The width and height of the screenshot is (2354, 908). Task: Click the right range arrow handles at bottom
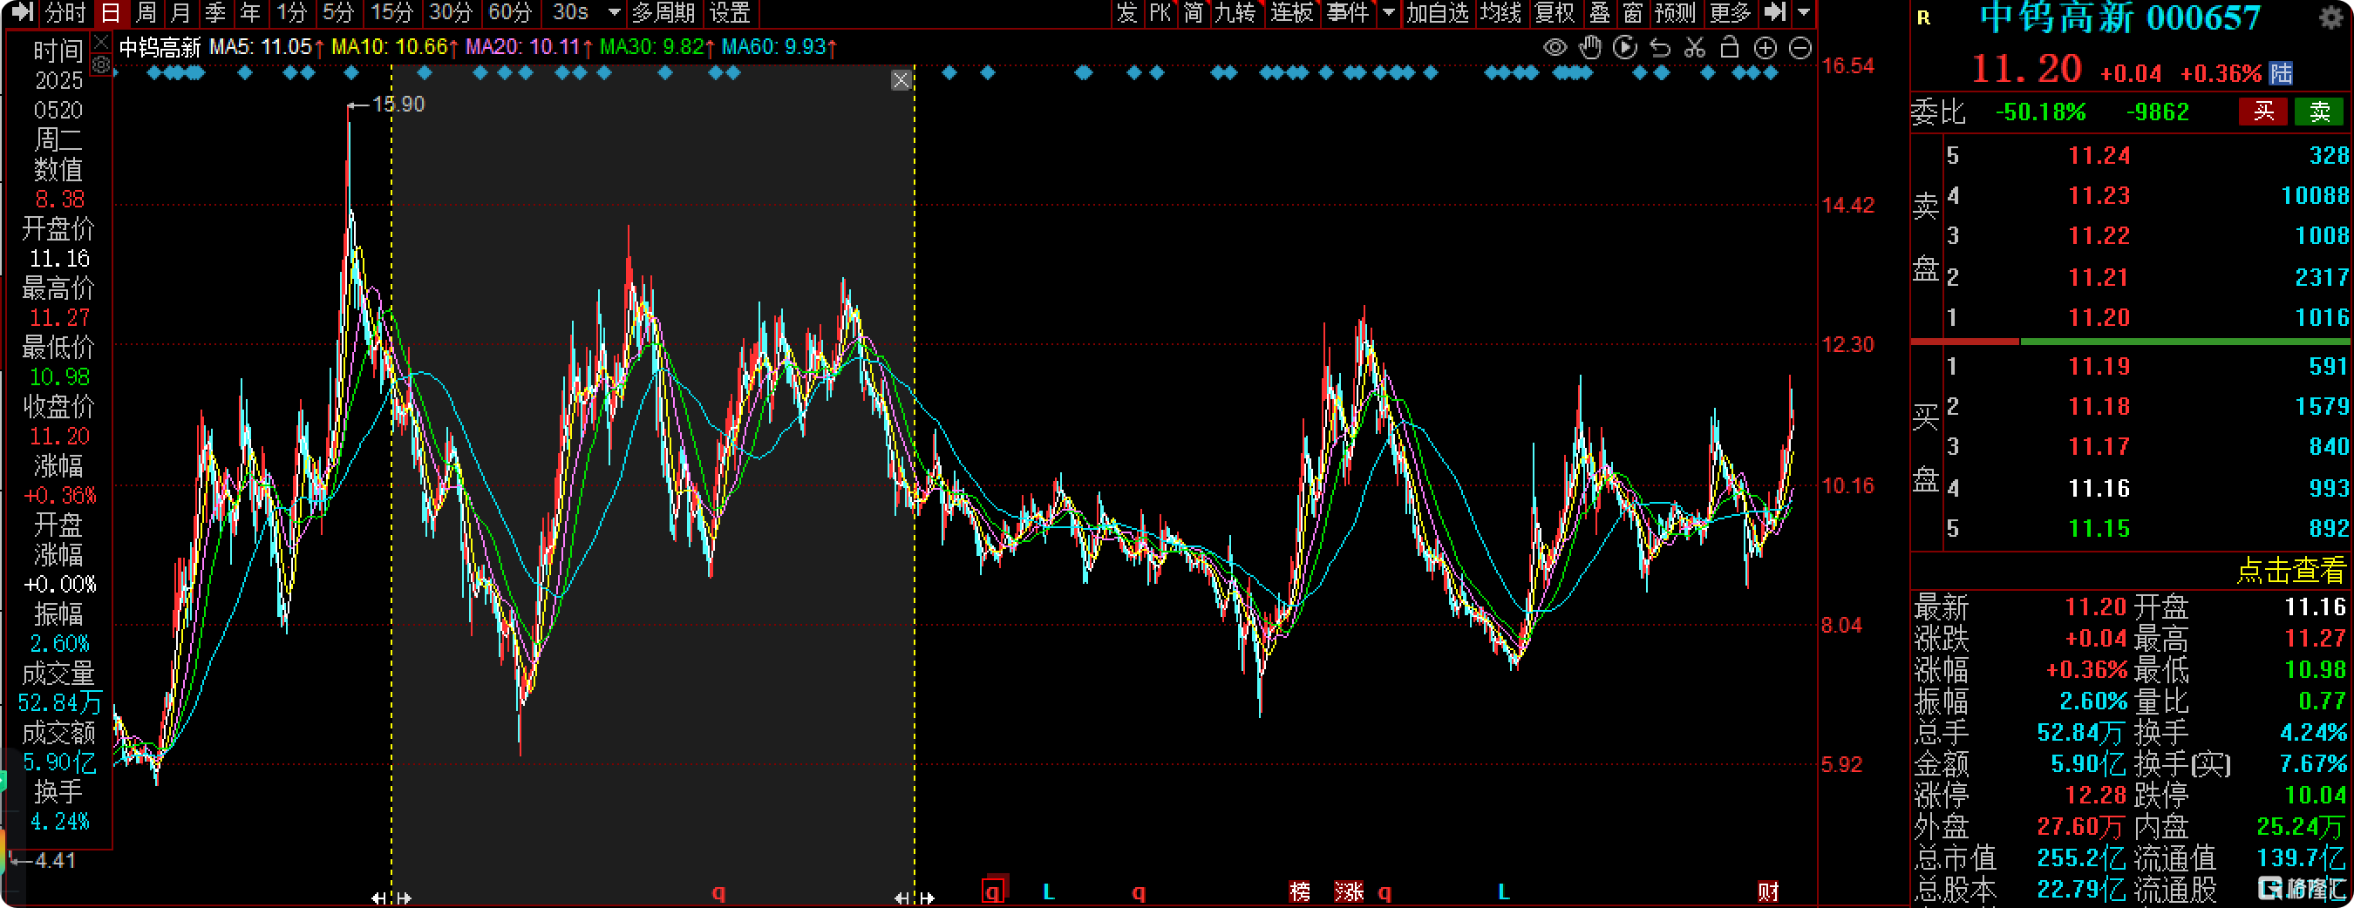[915, 898]
